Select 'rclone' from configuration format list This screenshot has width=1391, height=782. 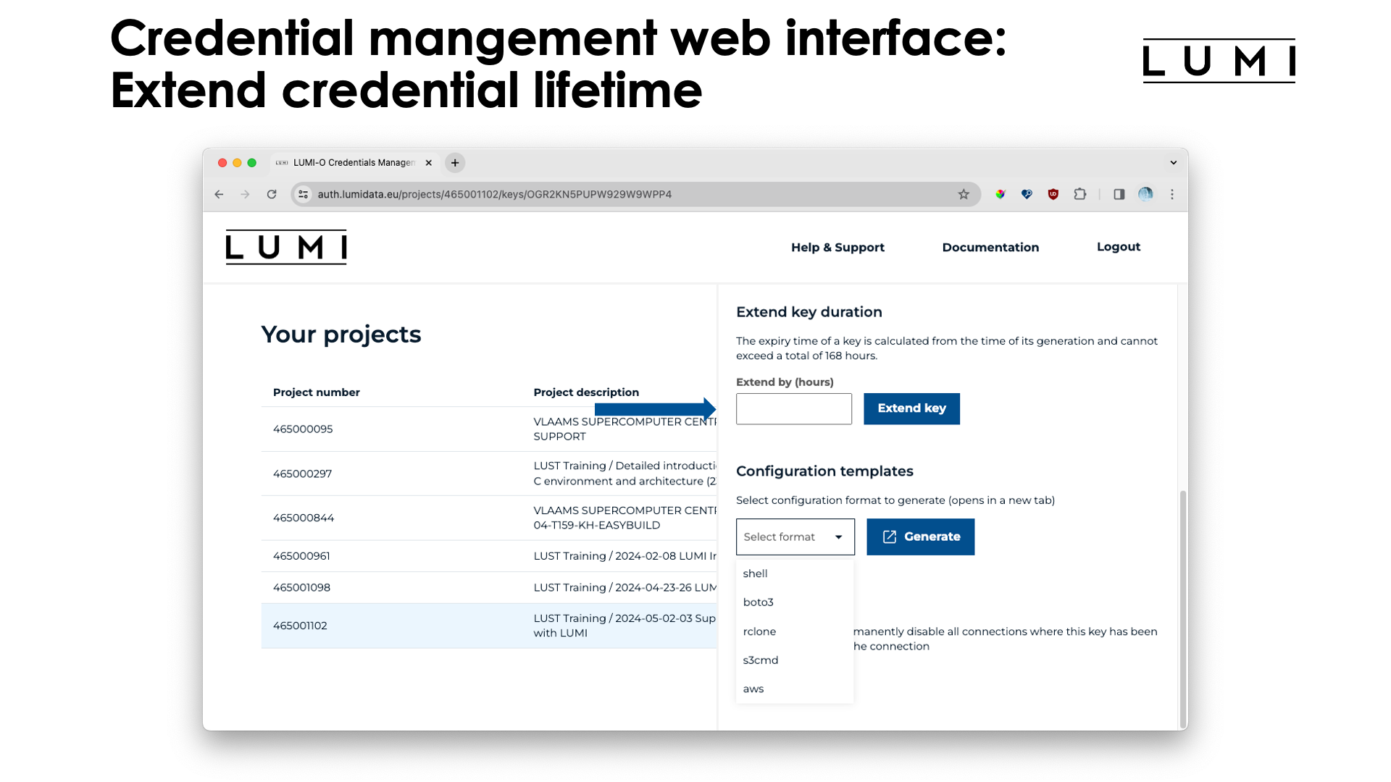(759, 631)
